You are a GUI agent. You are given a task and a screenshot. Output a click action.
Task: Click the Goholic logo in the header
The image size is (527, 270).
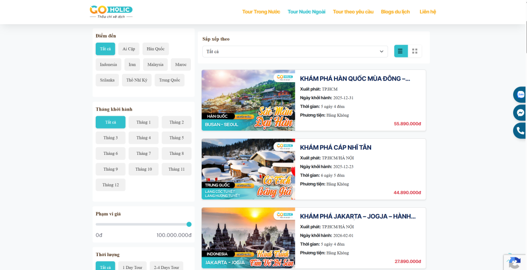tap(111, 11)
